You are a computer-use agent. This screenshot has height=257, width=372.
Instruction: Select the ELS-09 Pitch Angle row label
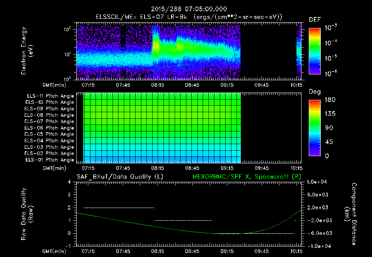49,109
